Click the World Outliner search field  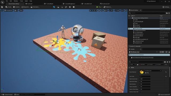click(147, 13)
